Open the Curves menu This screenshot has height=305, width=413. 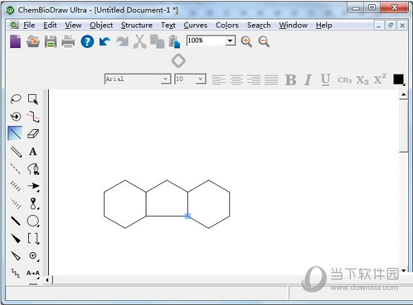point(195,25)
